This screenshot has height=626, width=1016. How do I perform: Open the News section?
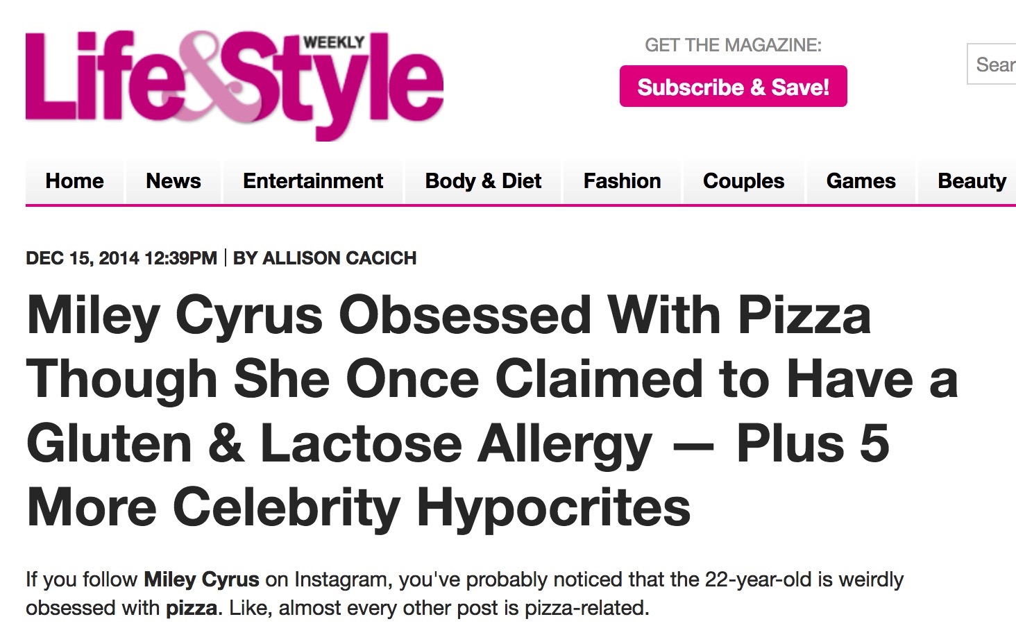click(173, 181)
